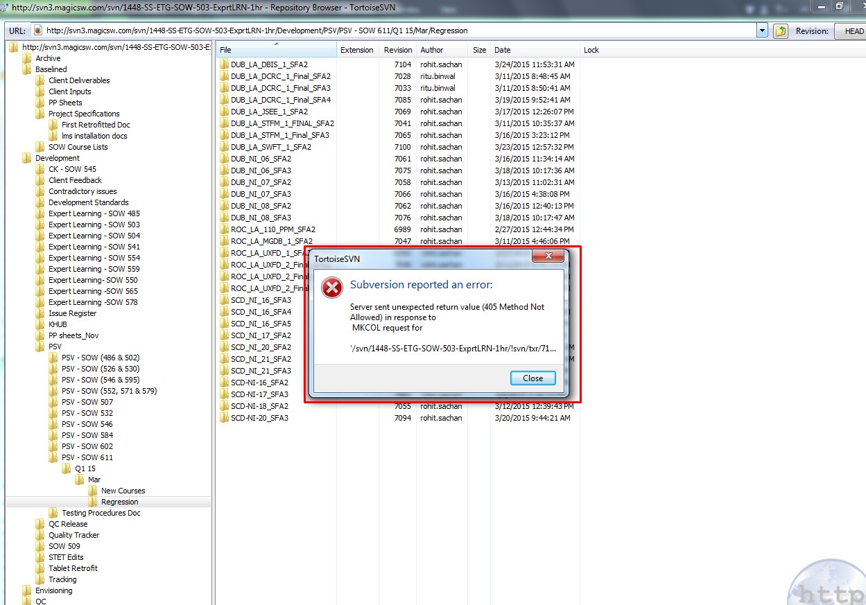Select Development Standards folder
The height and width of the screenshot is (605, 866).
coord(88,202)
